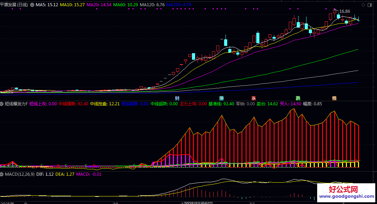
Task: Open the 涨 event marker
Action: 254,98
